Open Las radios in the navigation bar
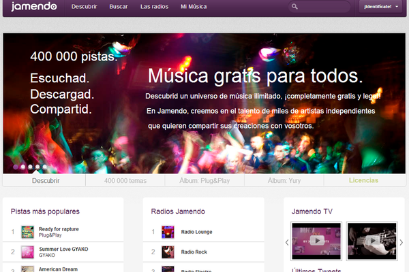 [154, 7]
